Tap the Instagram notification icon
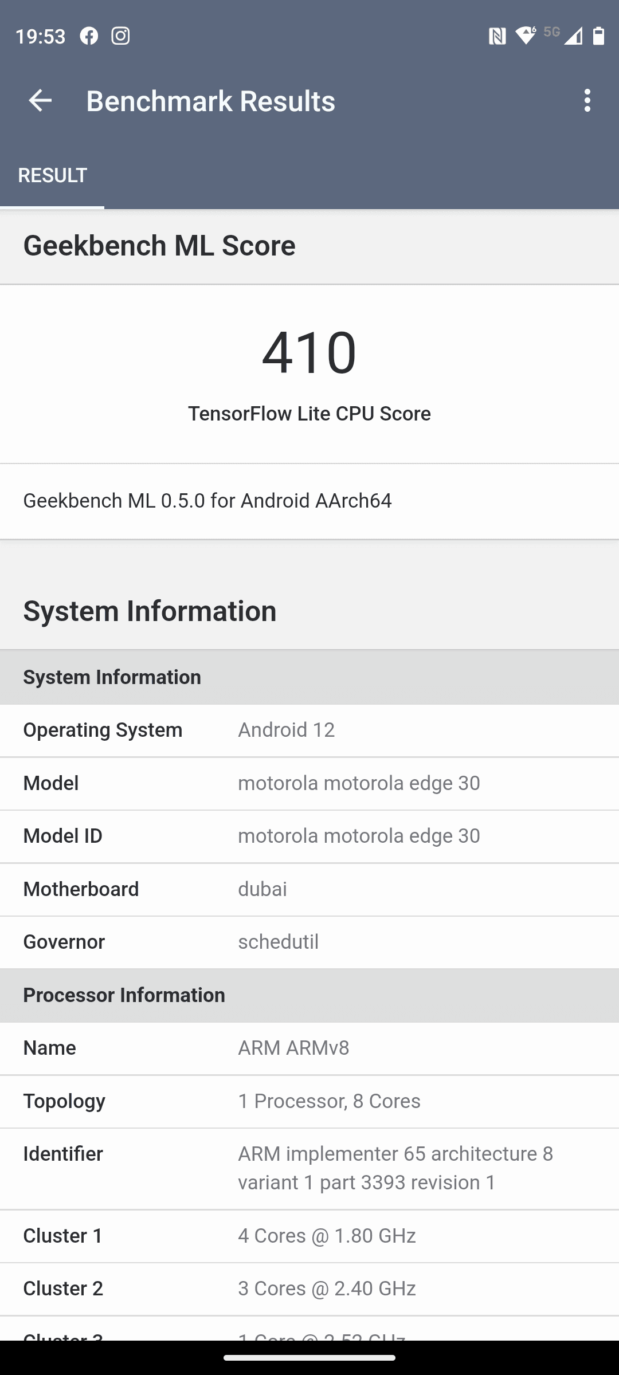Screen dimensions: 619x1375 coord(120,36)
